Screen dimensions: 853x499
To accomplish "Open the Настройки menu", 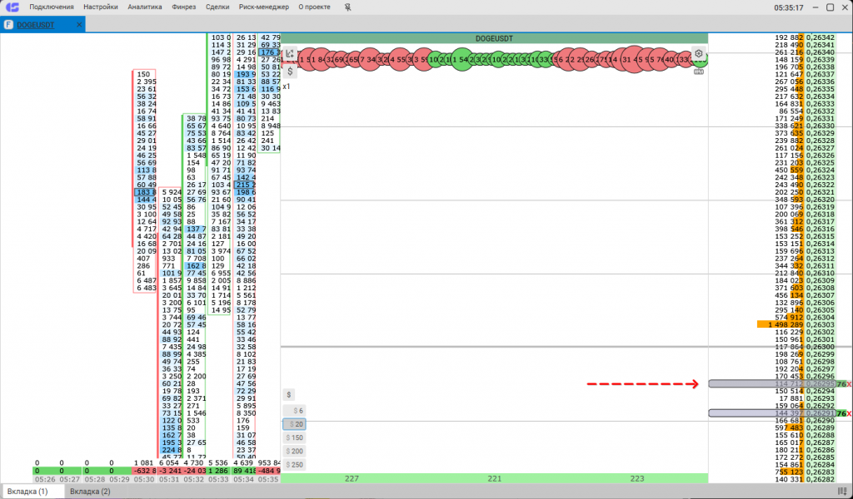I will tap(101, 7).
